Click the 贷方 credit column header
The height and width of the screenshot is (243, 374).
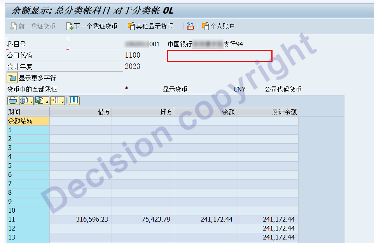[143, 112]
